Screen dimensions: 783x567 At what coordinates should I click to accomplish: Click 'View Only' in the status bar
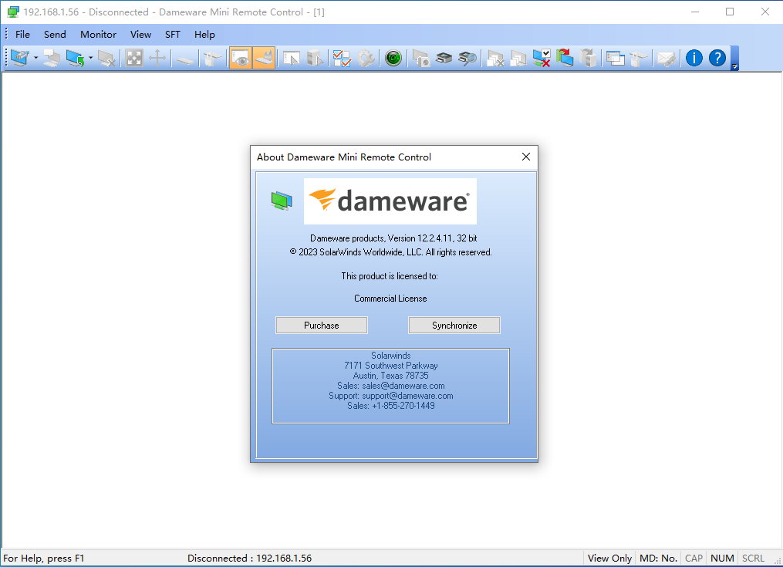click(609, 558)
